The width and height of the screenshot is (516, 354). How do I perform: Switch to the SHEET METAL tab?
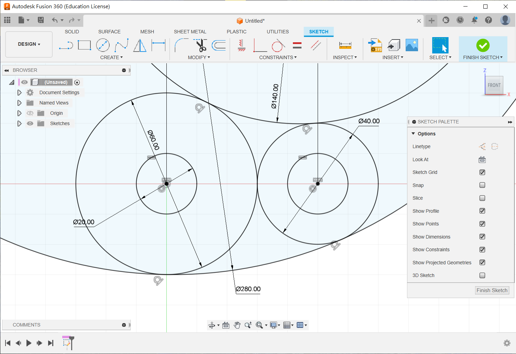[190, 32]
